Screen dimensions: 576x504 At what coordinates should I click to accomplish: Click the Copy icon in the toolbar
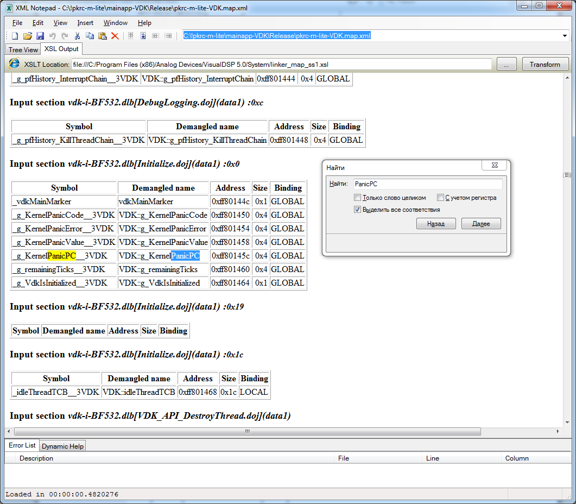coord(90,36)
